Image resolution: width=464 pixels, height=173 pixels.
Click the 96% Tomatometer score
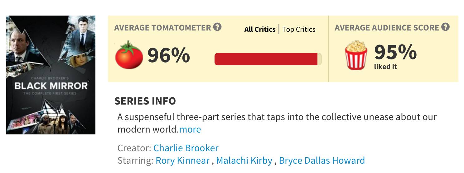pyautogui.click(x=168, y=55)
